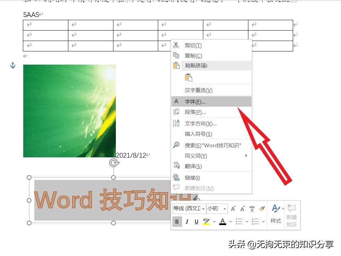Enable Italic formatting
Image resolution: width=341 pixels, height=256 pixels.
tap(187, 221)
